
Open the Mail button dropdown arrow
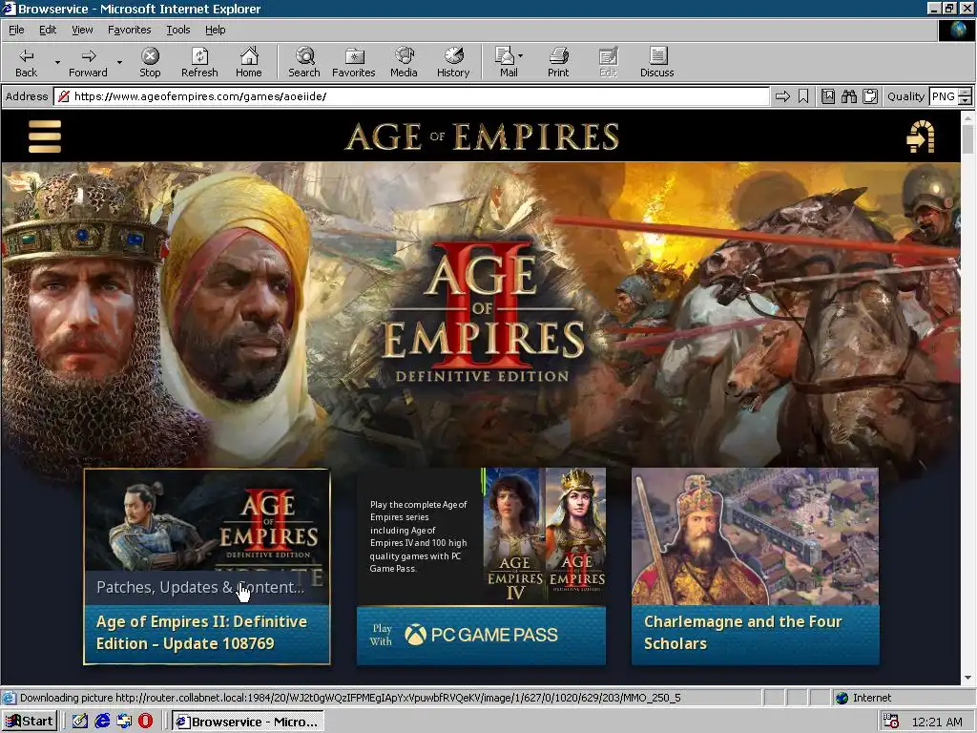[521, 56]
